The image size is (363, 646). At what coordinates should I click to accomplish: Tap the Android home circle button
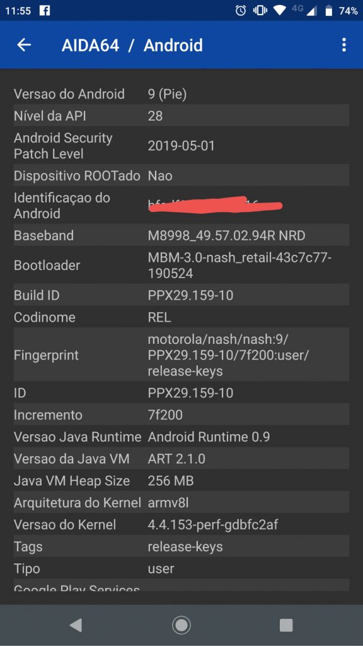181,625
